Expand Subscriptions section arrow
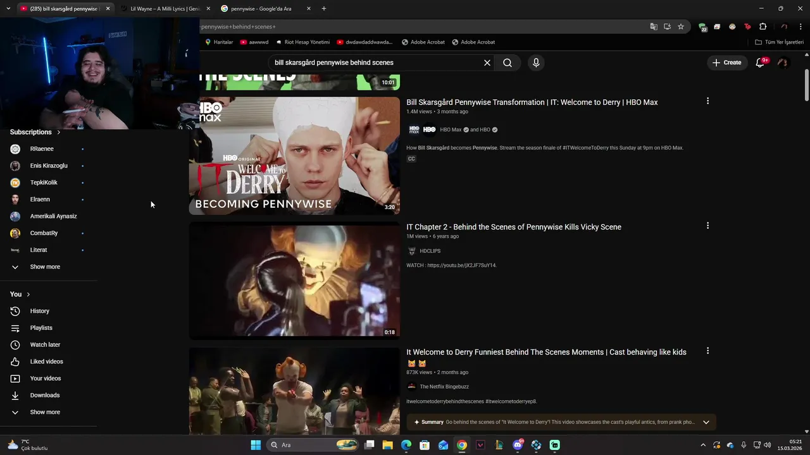The width and height of the screenshot is (810, 455). point(59,132)
